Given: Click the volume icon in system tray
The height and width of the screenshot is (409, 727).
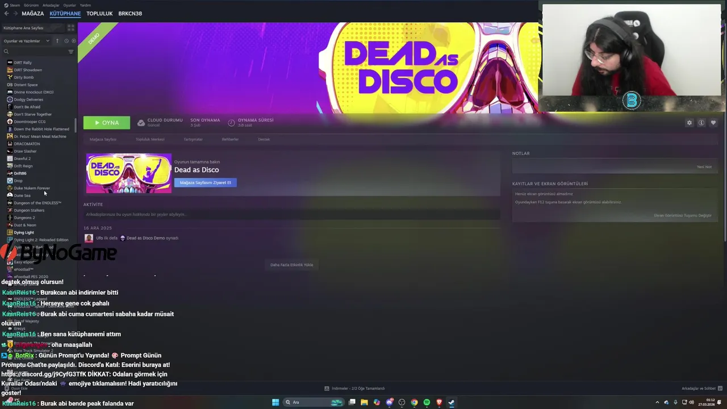Looking at the screenshot, I should pos(691,402).
